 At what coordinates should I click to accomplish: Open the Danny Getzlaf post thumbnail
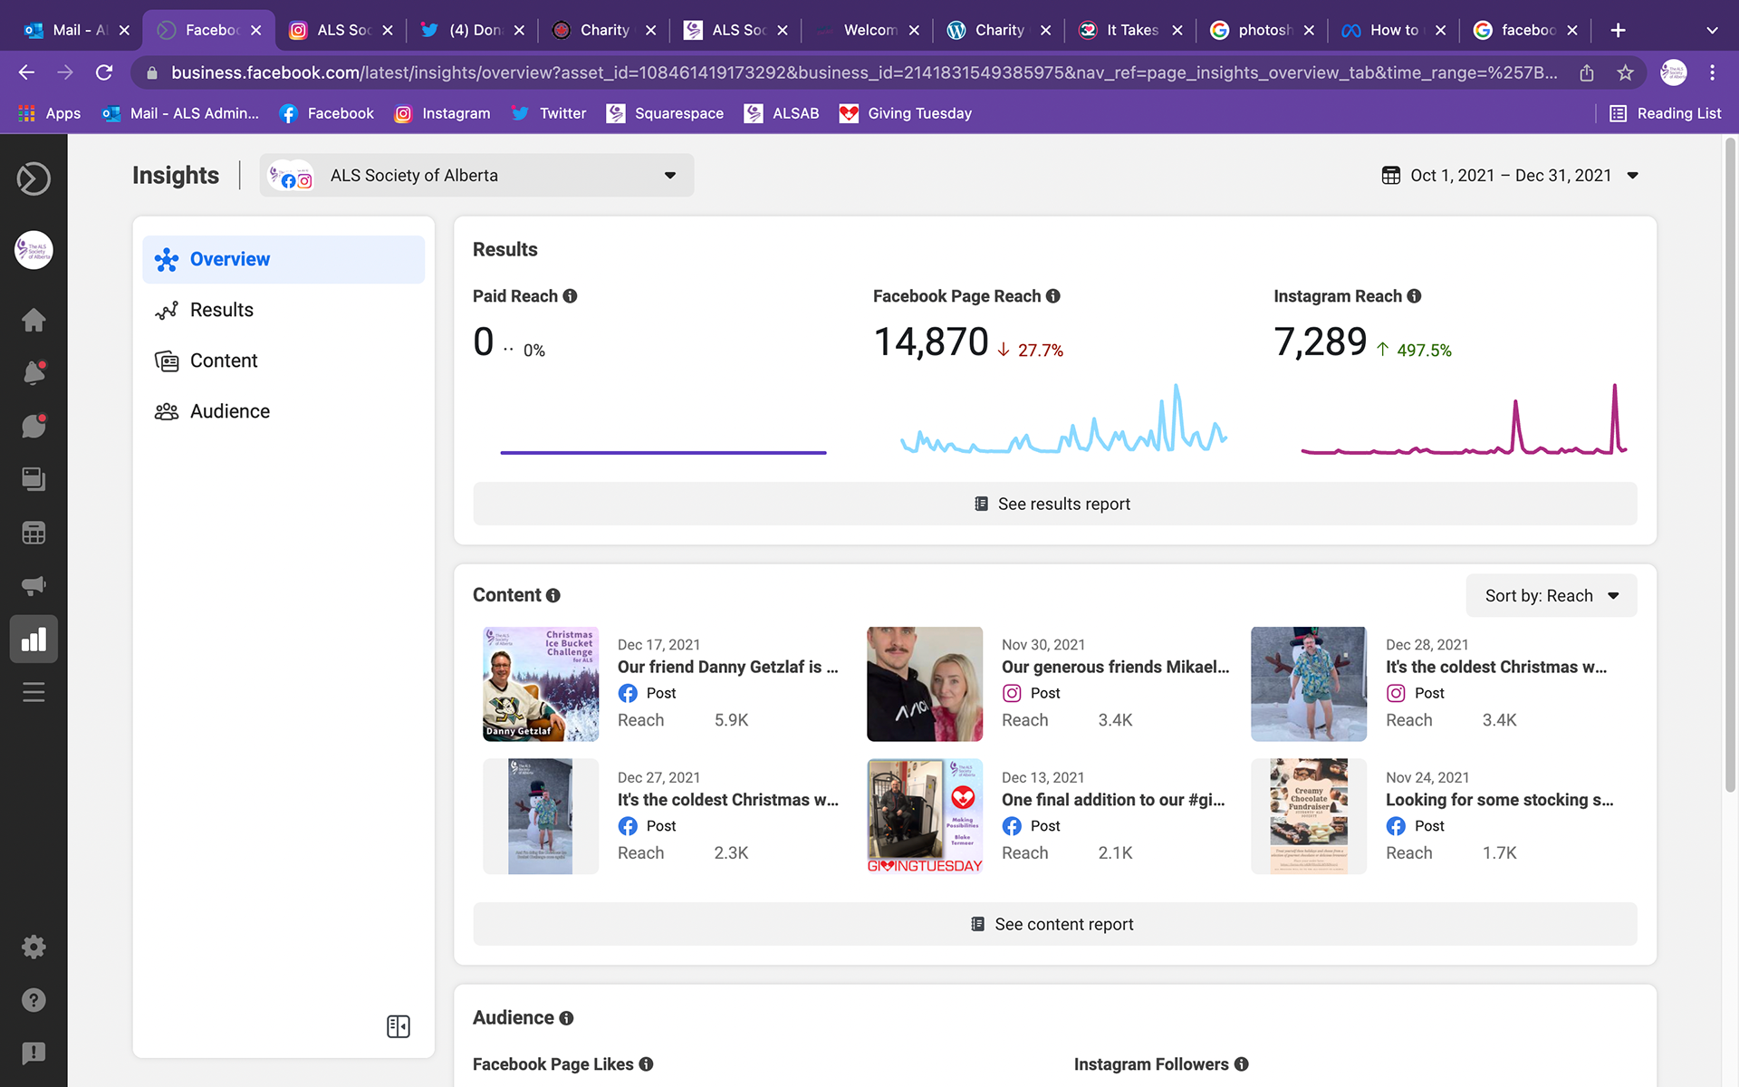540,684
